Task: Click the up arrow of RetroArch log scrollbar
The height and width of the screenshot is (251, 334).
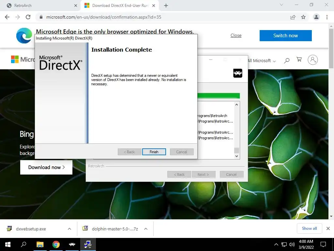Action: coord(236,105)
